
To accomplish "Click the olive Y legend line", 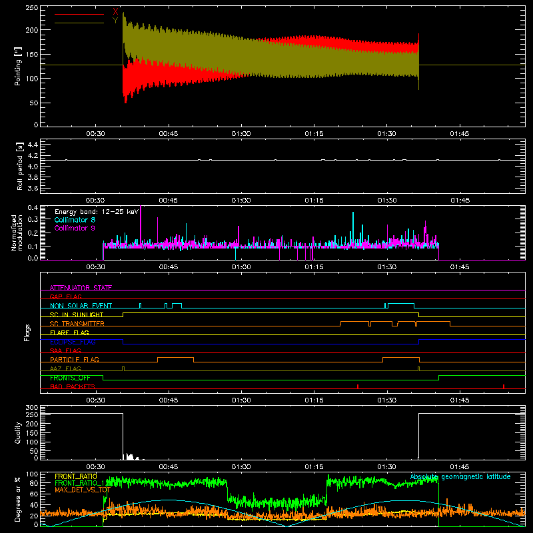I will pyautogui.click(x=79, y=23).
